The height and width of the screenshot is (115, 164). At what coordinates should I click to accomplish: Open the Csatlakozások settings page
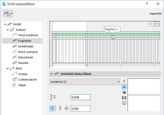click(x=22, y=80)
